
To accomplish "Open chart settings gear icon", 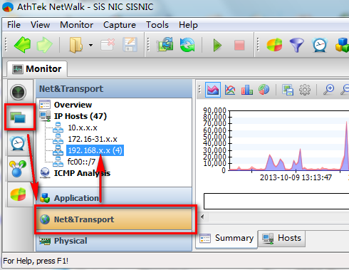I will point(305,90).
